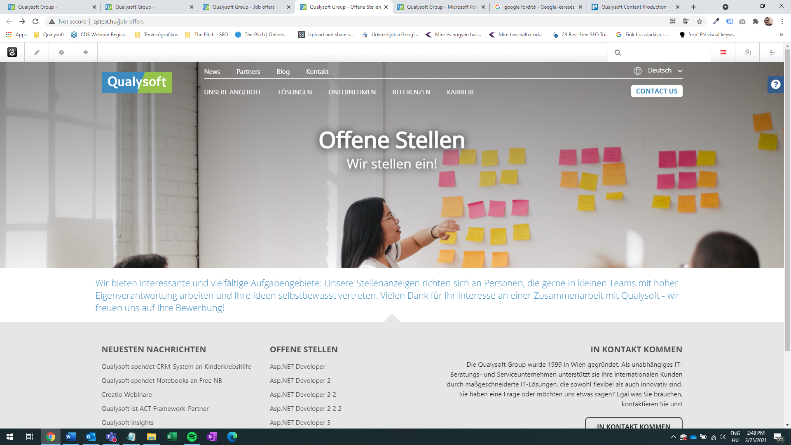
Task: Click the blue help question mark icon
Action: [x=775, y=84]
